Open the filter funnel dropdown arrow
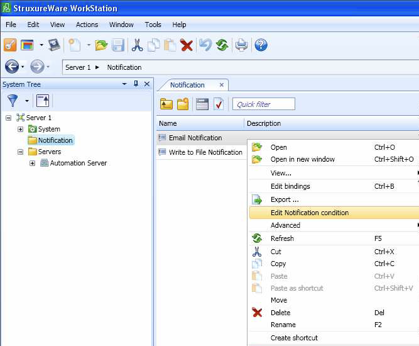This screenshot has height=346, width=419. [x=27, y=101]
